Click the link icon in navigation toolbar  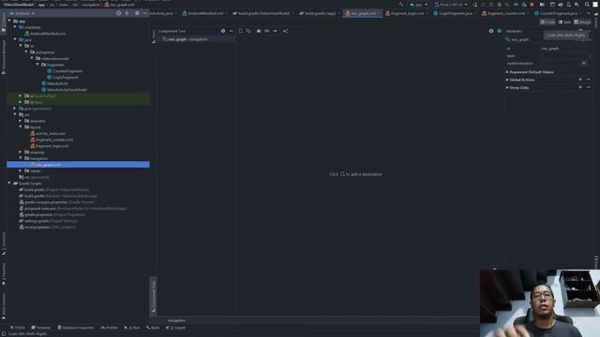[266, 31]
